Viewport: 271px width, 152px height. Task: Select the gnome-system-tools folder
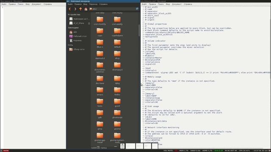point(117,138)
